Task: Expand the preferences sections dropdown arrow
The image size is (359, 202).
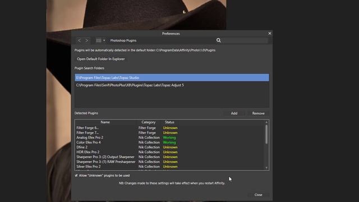Action: [x=104, y=40]
